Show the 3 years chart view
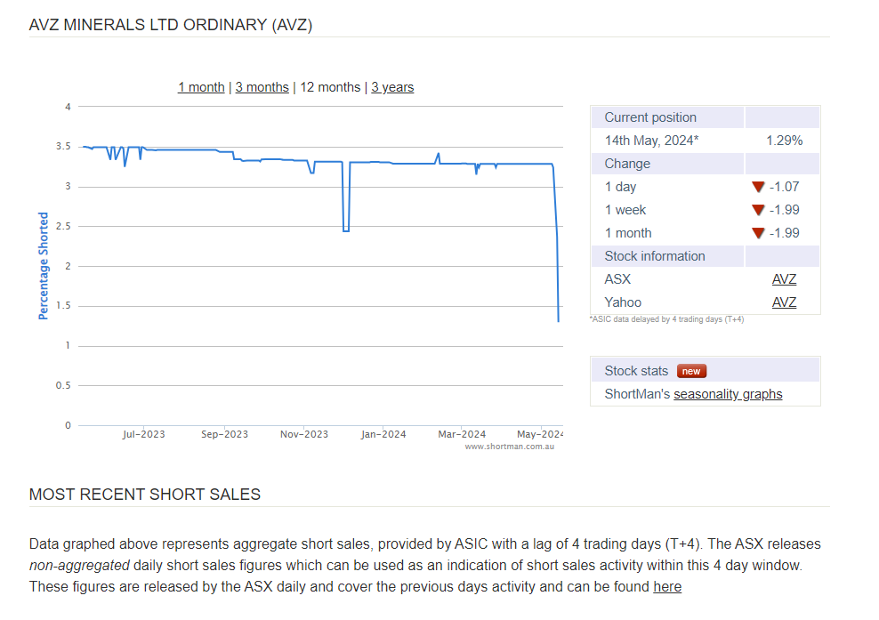 392,87
